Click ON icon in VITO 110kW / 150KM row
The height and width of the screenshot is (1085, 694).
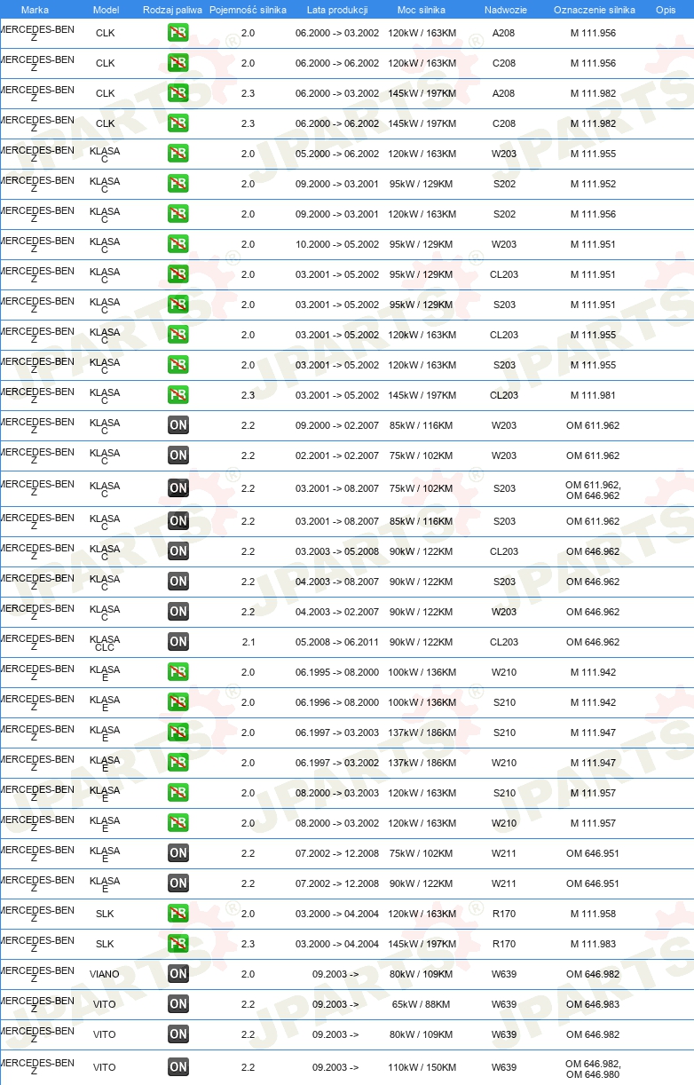pos(178,1066)
